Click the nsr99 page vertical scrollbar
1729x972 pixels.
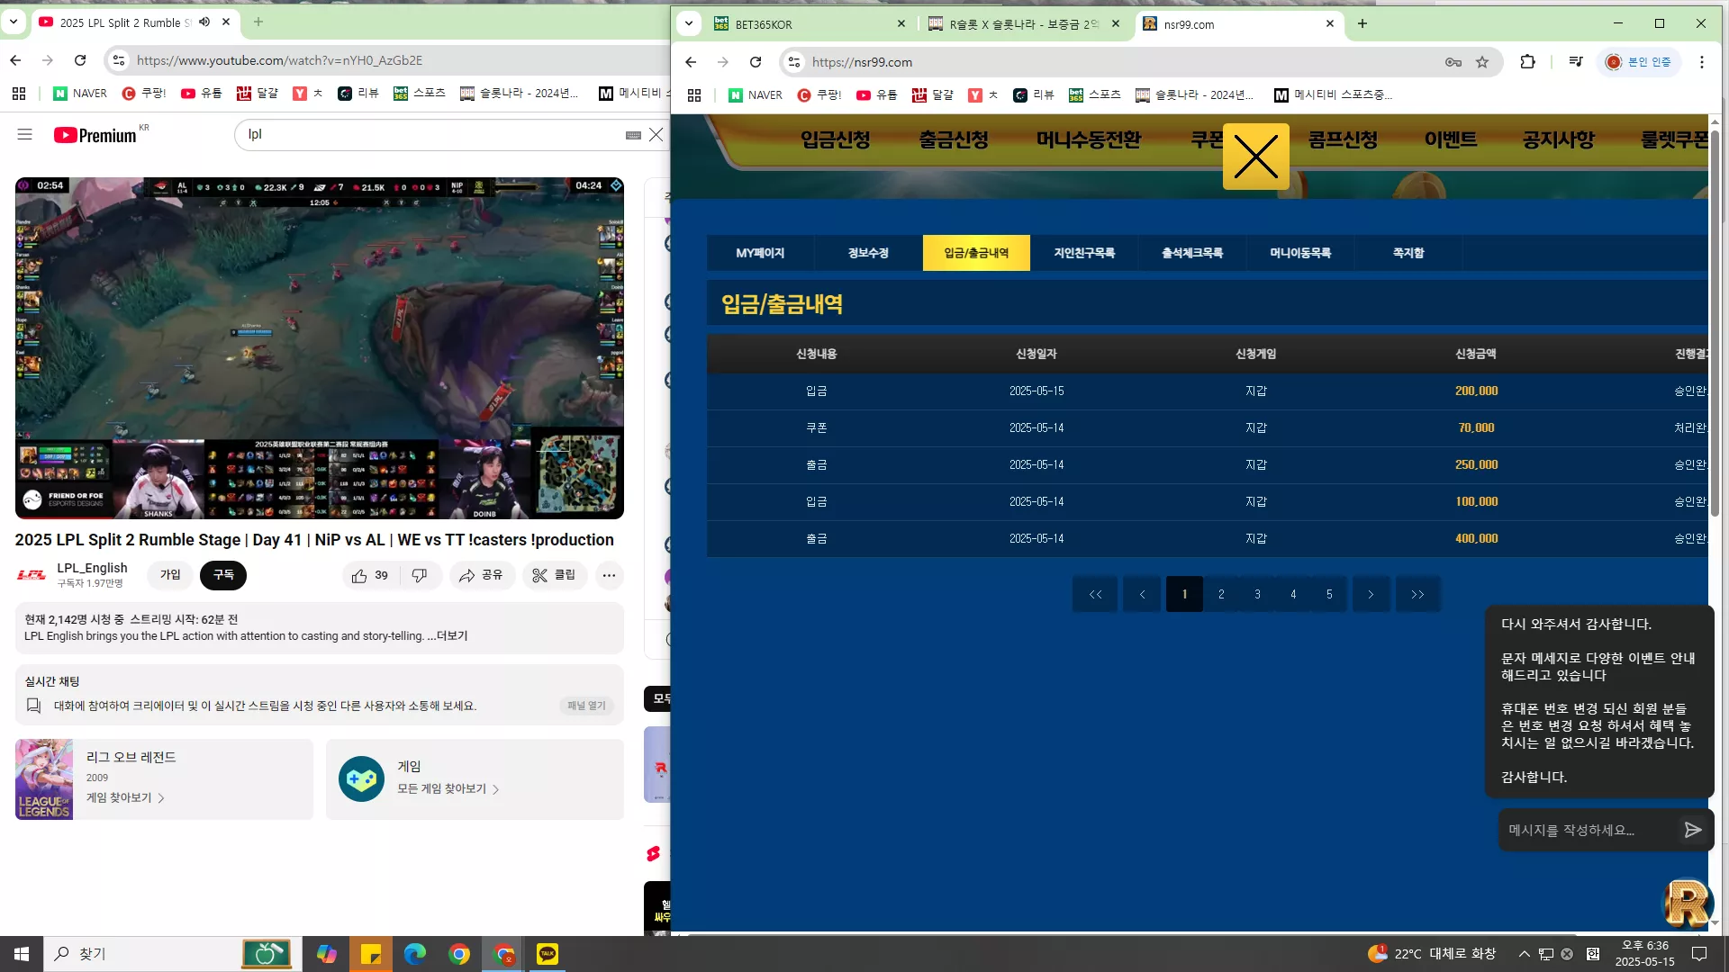point(1715,322)
